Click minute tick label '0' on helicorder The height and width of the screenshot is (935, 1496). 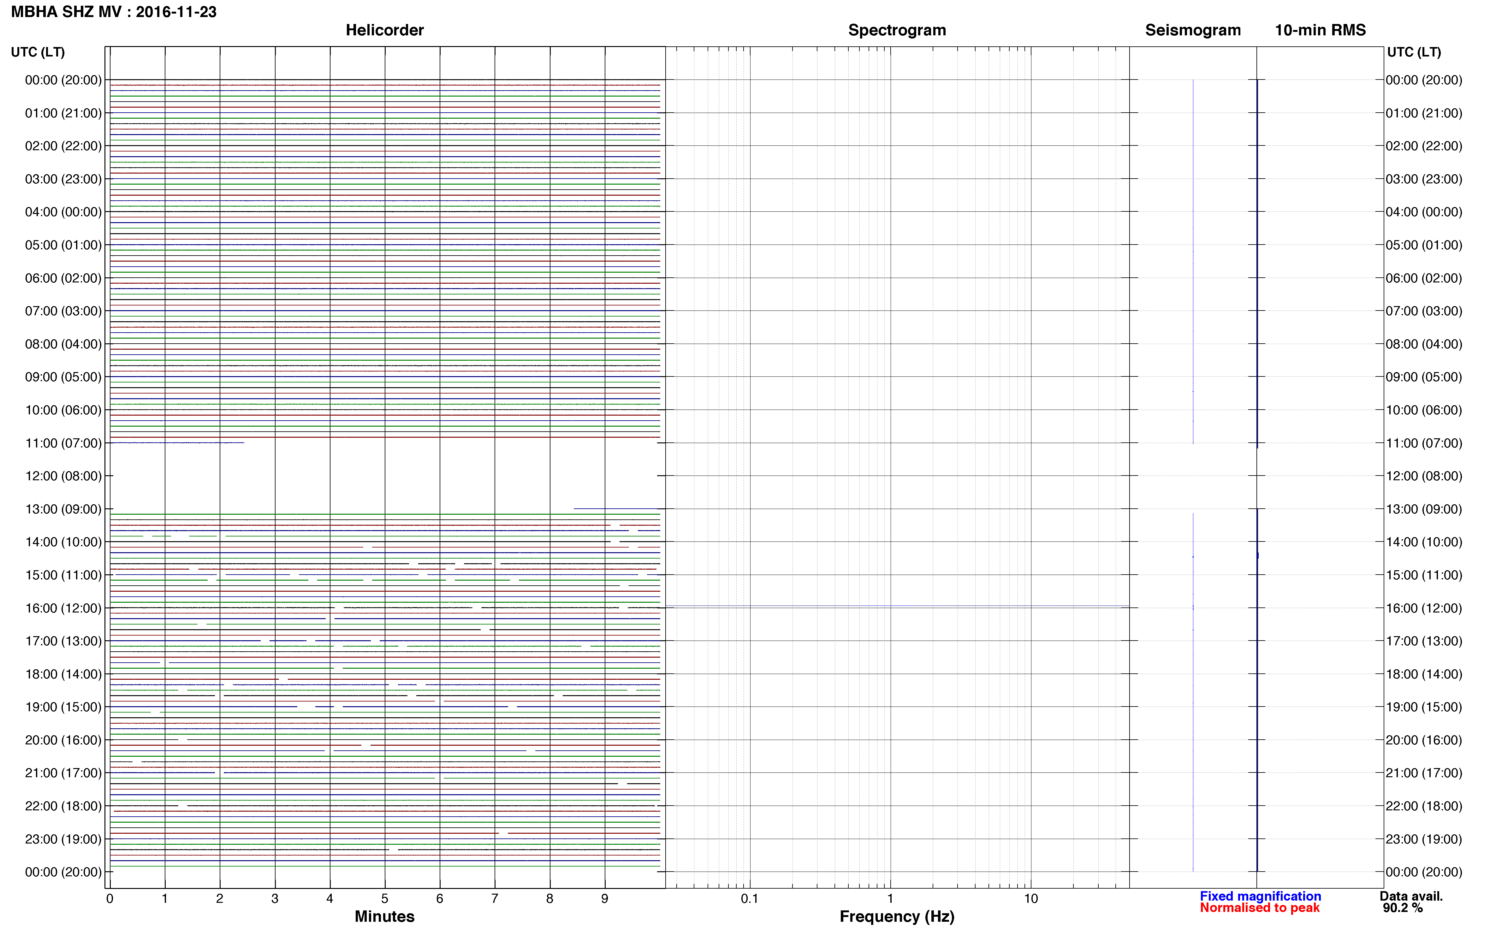point(110,898)
